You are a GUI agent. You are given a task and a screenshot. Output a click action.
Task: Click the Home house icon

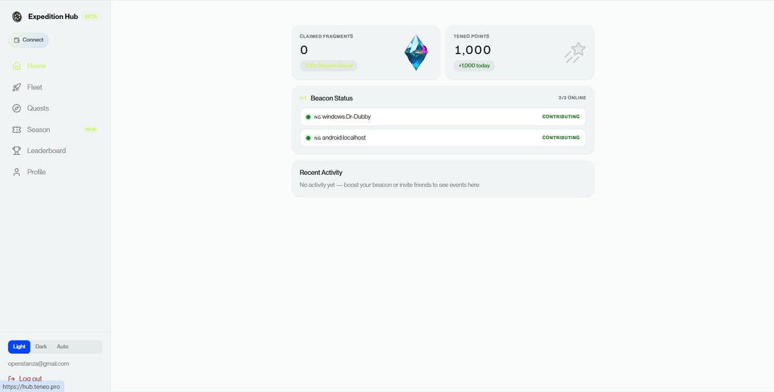click(x=17, y=66)
